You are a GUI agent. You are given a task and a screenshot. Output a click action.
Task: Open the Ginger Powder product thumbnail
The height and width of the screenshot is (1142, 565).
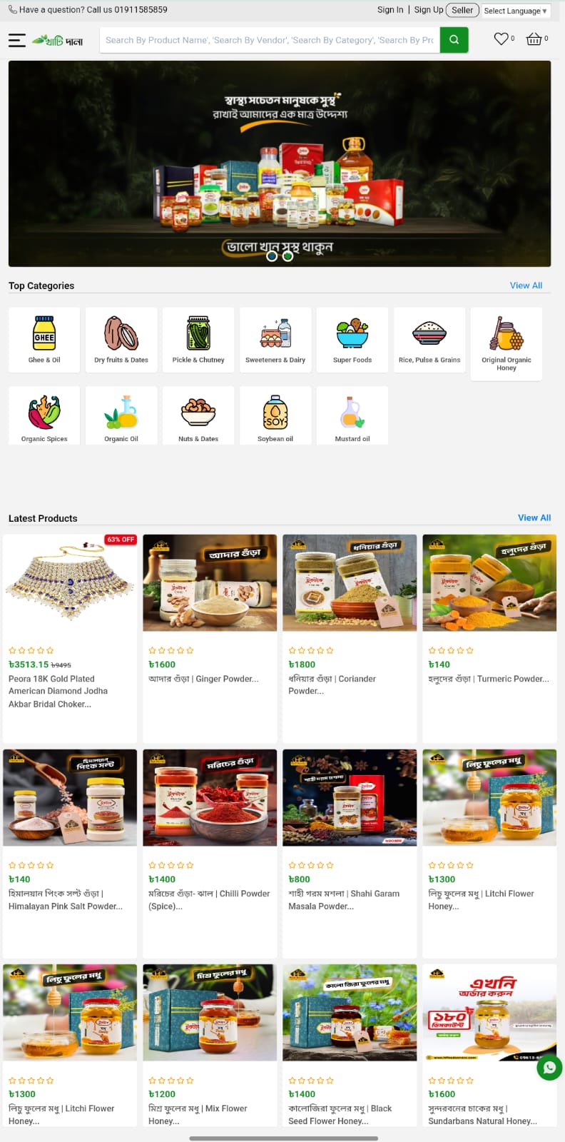tap(210, 582)
